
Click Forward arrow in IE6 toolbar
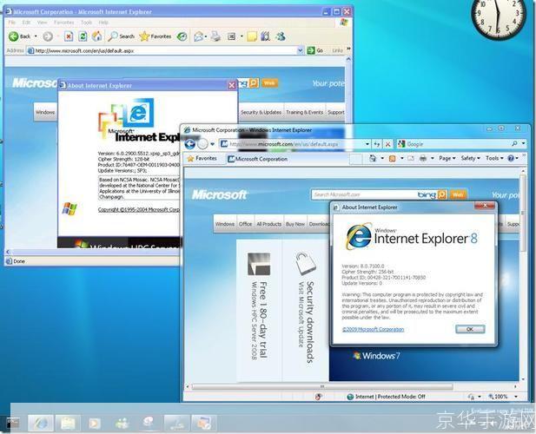point(48,36)
